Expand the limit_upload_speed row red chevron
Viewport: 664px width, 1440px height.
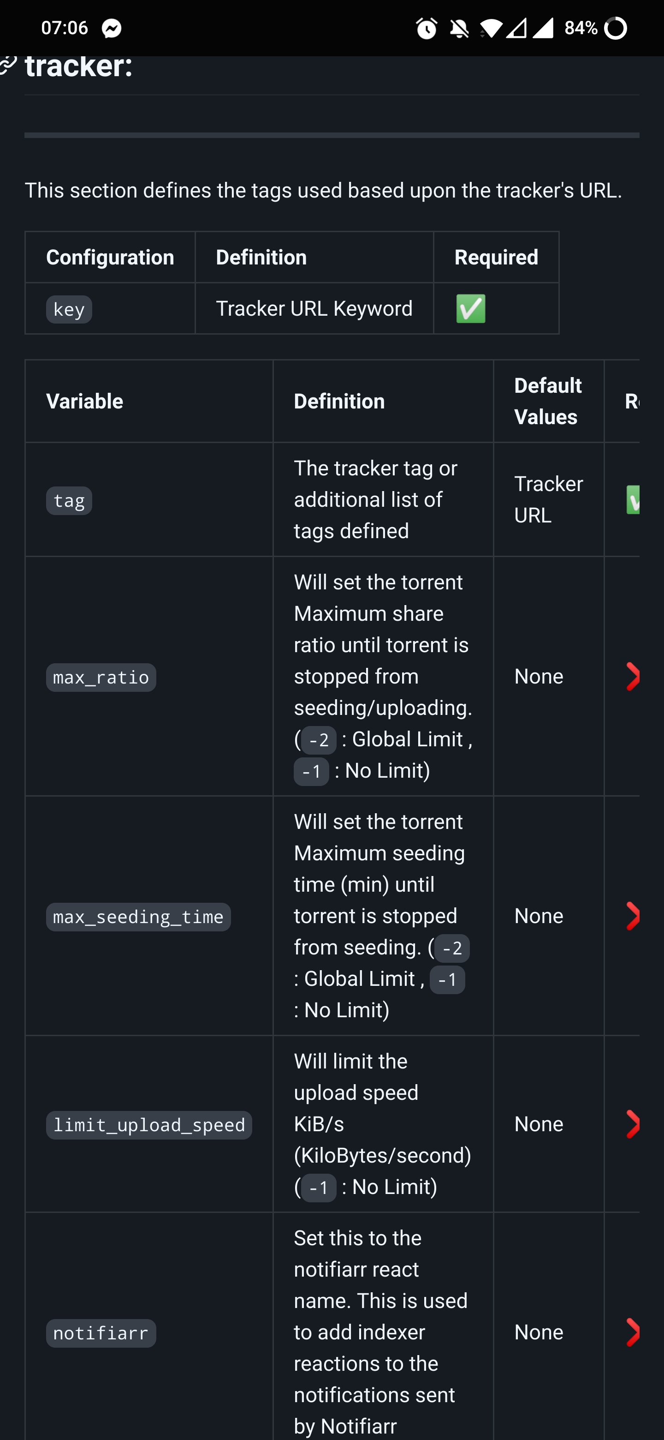click(634, 1125)
